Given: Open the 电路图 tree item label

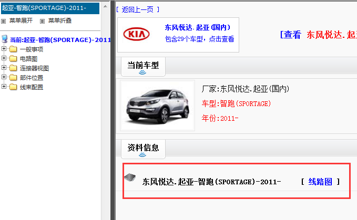Looking at the screenshot, I should point(28,59).
